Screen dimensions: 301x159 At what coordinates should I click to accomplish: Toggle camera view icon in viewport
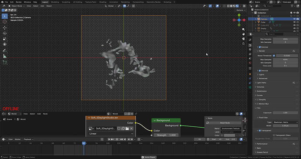243,39
